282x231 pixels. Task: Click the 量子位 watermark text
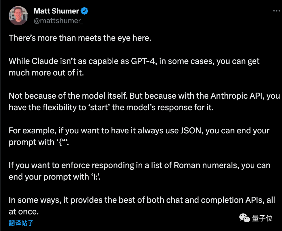coord(262,218)
